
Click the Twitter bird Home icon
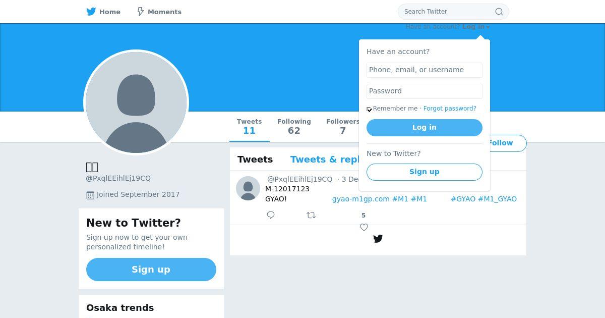[x=91, y=12]
